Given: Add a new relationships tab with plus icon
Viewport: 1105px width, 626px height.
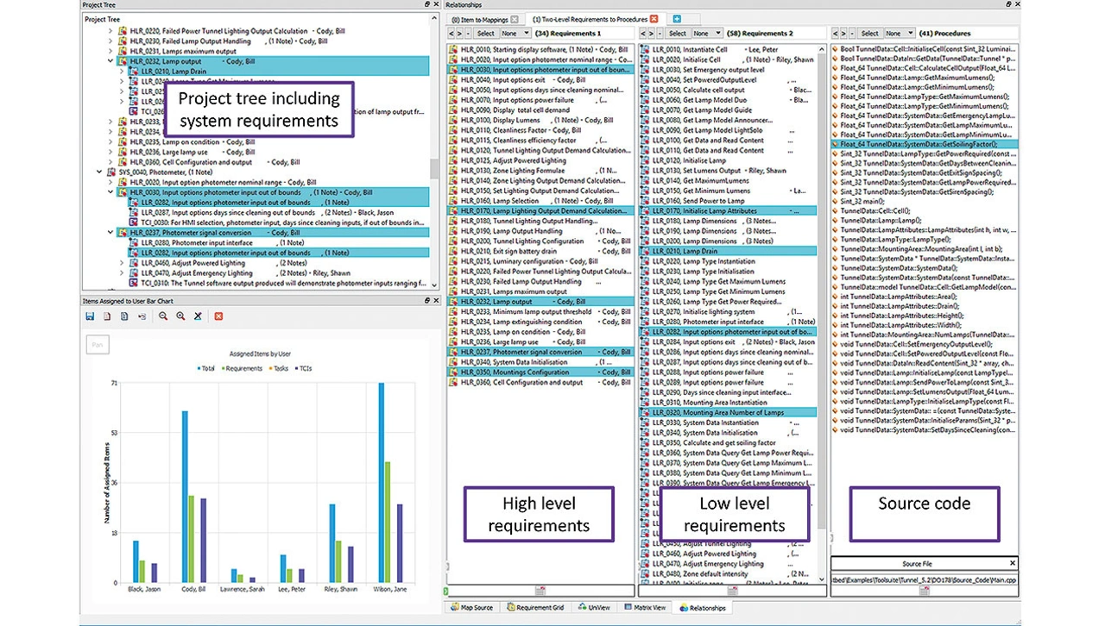Looking at the screenshot, I should pyautogui.click(x=677, y=19).
